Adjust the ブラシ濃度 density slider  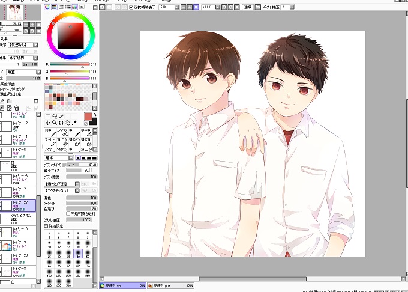click(82, 177)
